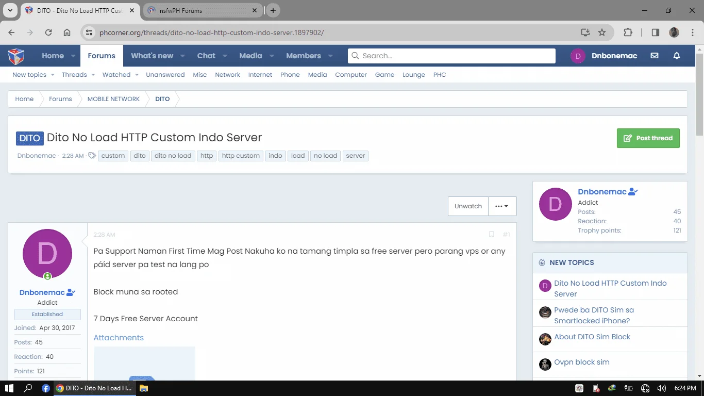Click the post number #1 link

pos(506,235)
